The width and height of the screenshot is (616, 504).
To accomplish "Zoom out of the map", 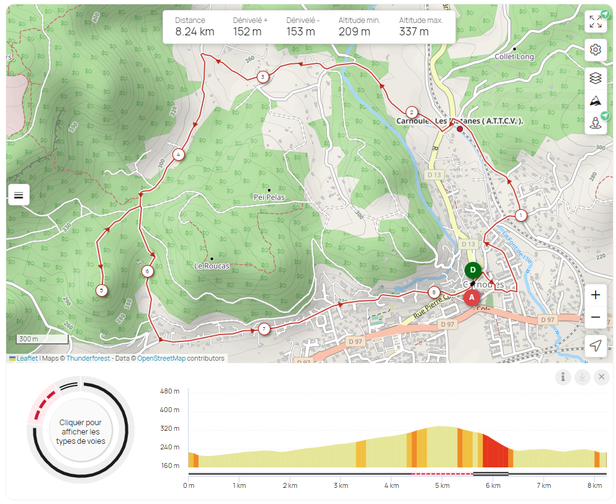I will pyautogui.click(x=596, y=318).
